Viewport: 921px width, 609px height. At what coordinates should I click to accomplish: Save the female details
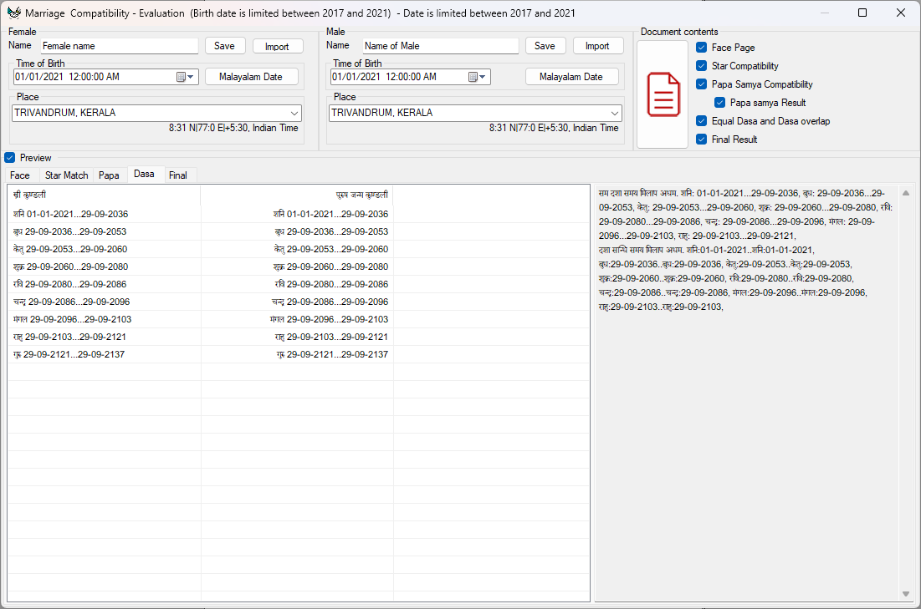[x=224, y=46]
